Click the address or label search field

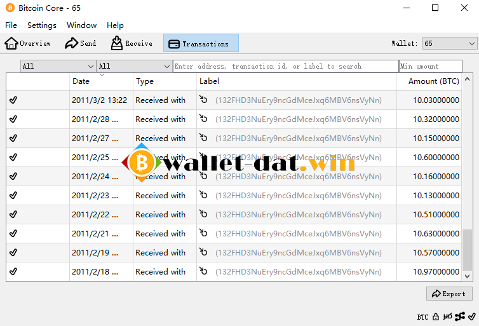[286, 66]
